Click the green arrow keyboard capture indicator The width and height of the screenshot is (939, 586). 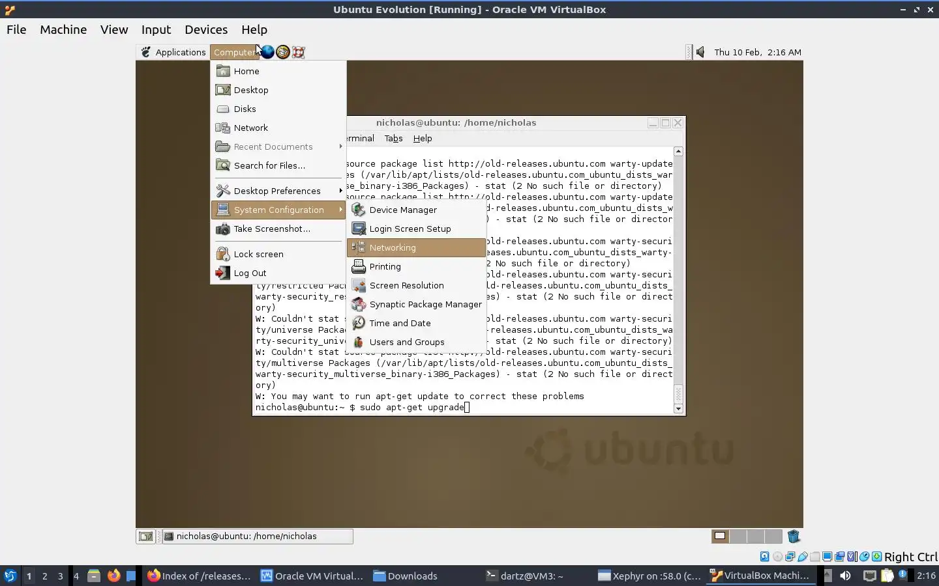point(877,557)
